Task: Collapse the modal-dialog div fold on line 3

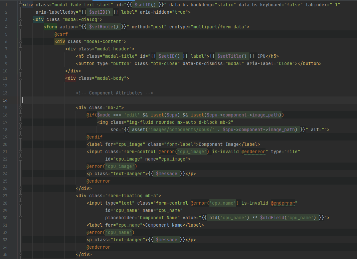Action: point(20,20)
